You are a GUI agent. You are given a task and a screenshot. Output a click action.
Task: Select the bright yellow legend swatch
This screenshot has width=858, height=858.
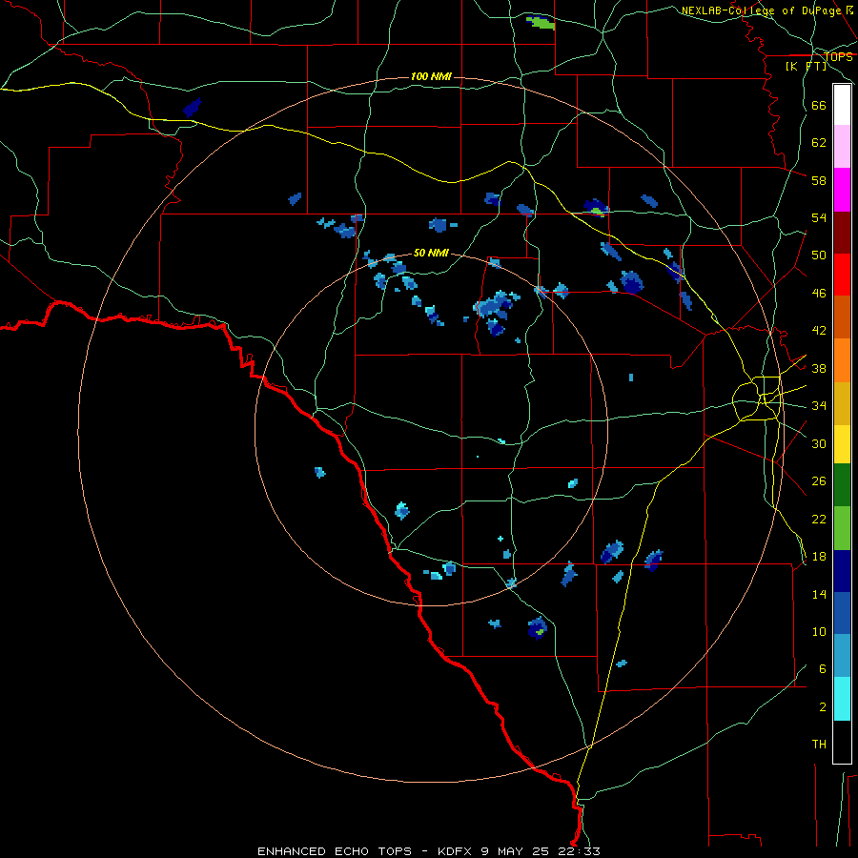[842, 444]
